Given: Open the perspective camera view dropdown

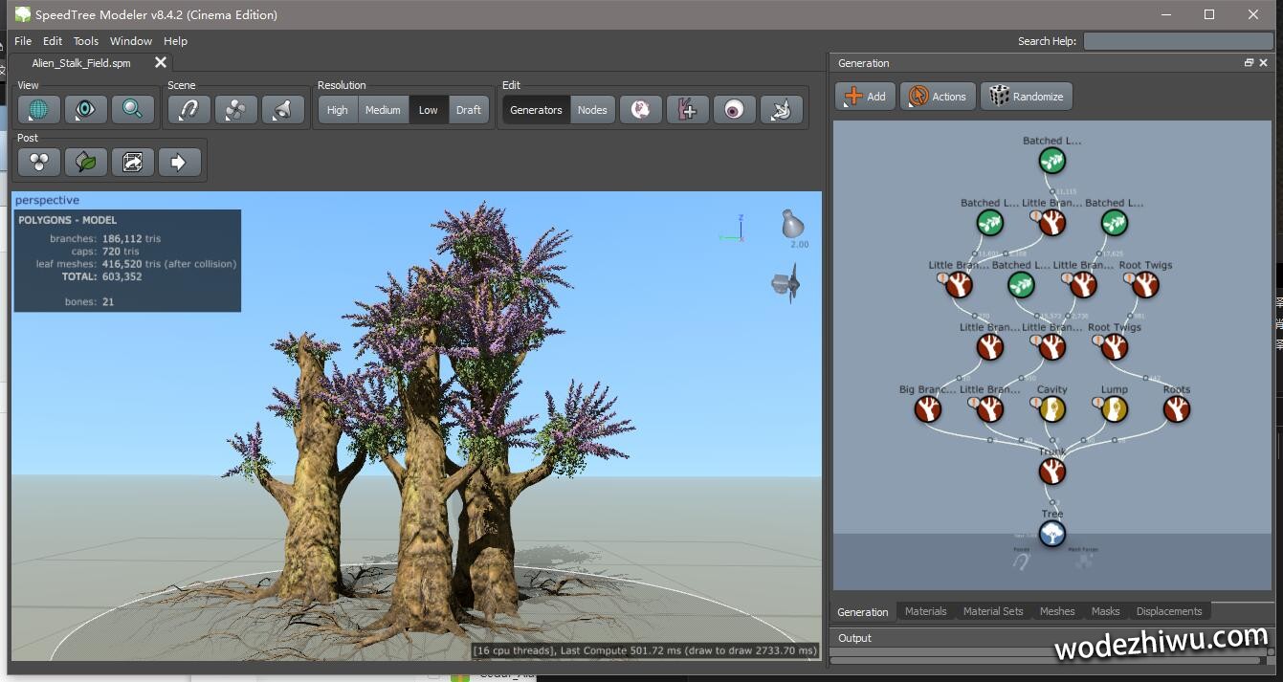Looking at the screenshot, I should tap(47, 200).
